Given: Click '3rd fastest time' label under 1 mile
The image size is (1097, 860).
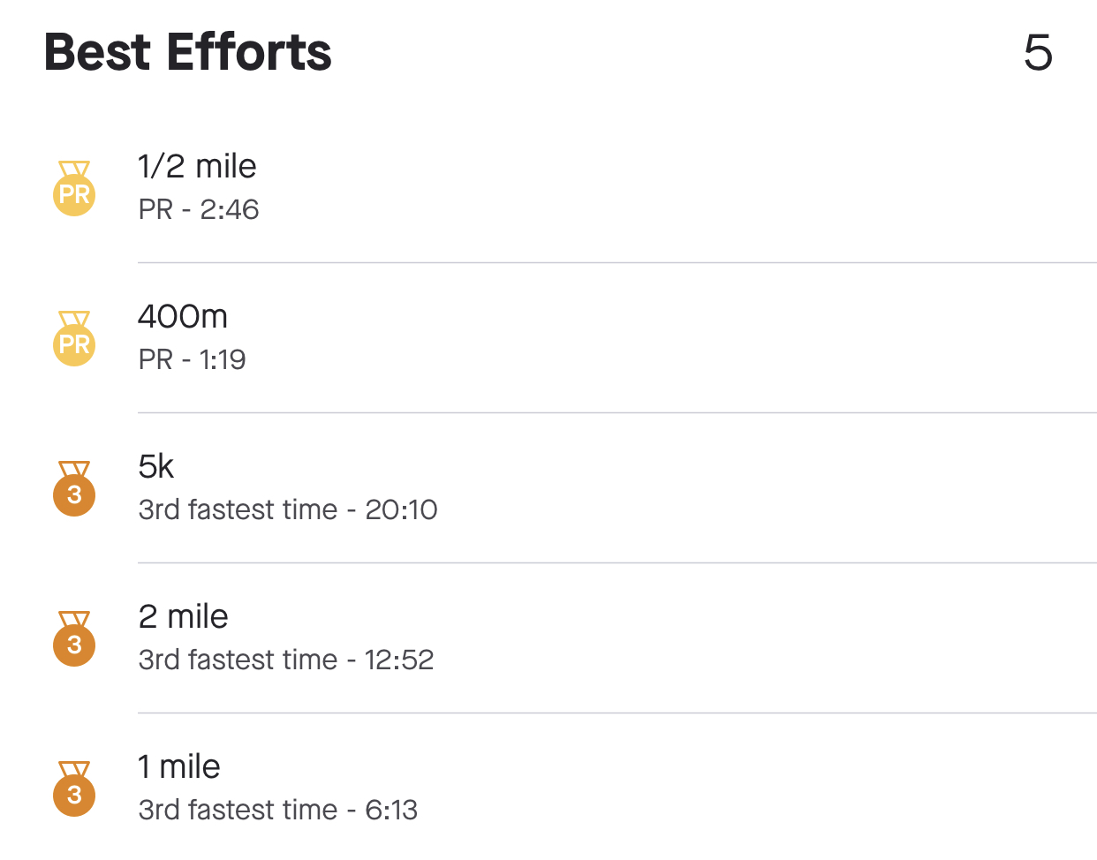Looking at the screenshot, I should pos(238,810).
